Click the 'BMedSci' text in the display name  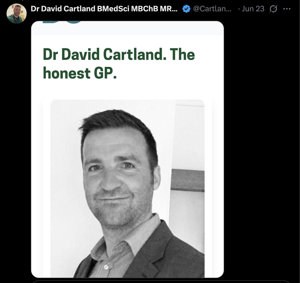[113, 9]
